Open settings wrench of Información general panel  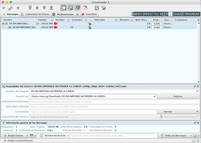(x=195, y=123)
